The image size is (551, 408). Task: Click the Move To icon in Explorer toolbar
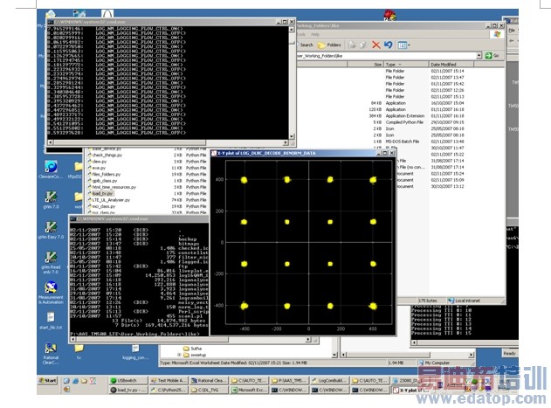point(352,45)
